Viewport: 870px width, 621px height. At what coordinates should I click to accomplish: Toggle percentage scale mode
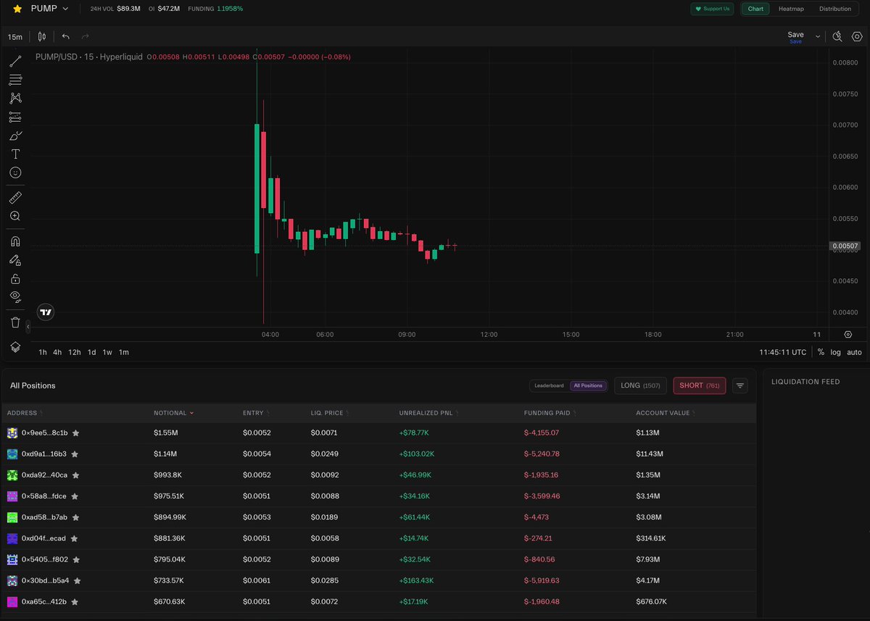coord(821,352)
